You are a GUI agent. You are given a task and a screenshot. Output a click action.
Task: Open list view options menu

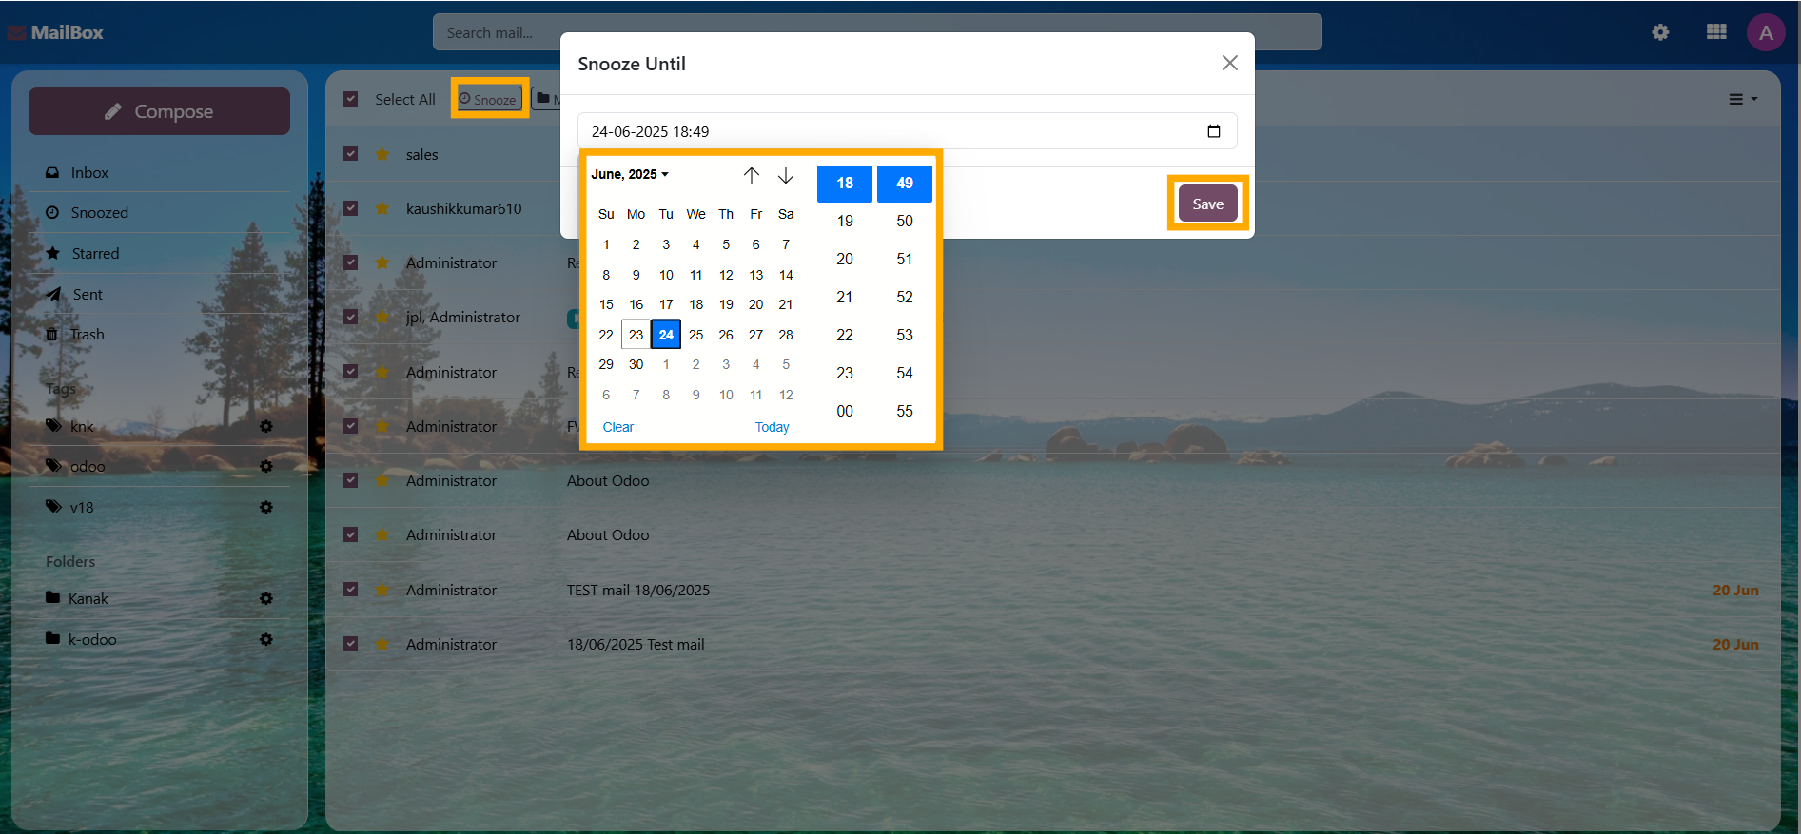coord(1742,99)
